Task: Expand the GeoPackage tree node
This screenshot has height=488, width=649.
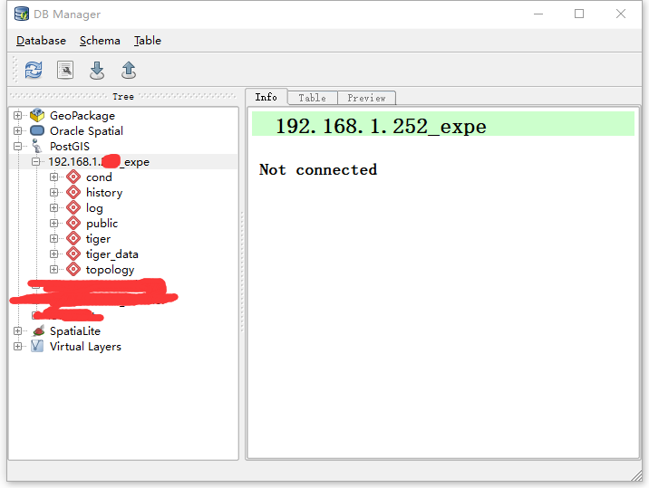Action: coord(17,115)
